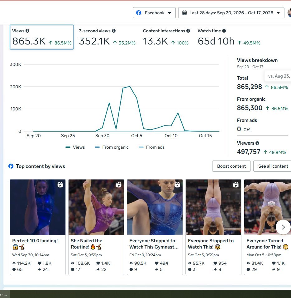Screen dimensions: 291x298
Task: Open Perfect 10.0 landing reel thumbnail
Action: click(x=38, y=207)
